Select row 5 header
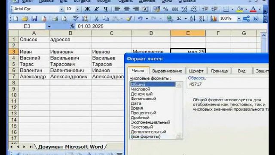Image resolution: width=275 pixels, height=155 pixels. click(14, 64)
